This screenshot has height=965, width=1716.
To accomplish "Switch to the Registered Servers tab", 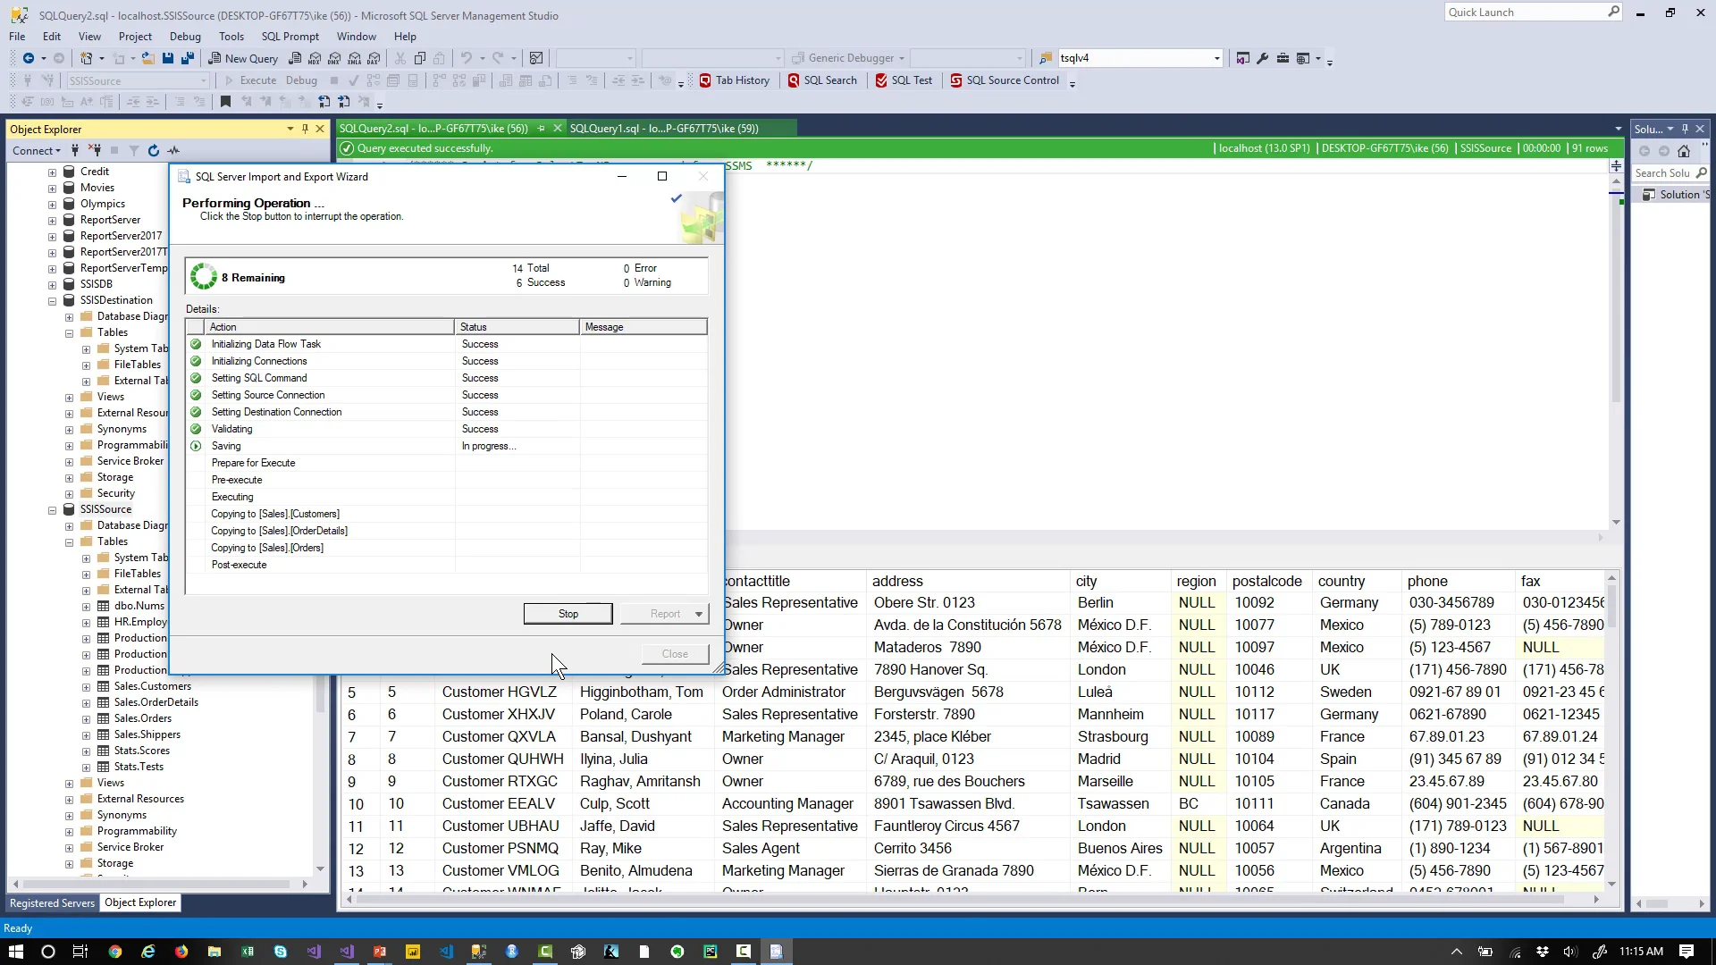I will 52,902.
